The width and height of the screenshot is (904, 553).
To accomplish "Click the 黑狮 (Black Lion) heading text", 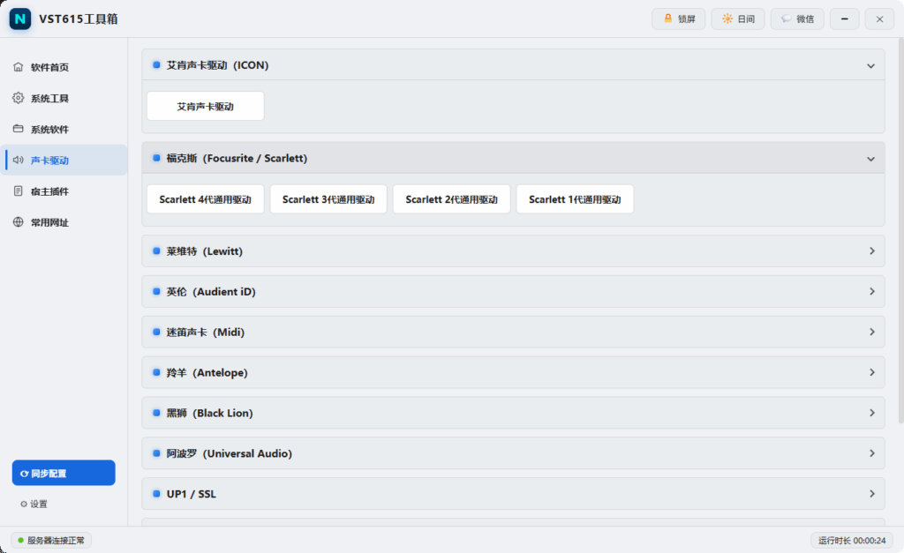I will click(210, 413).
